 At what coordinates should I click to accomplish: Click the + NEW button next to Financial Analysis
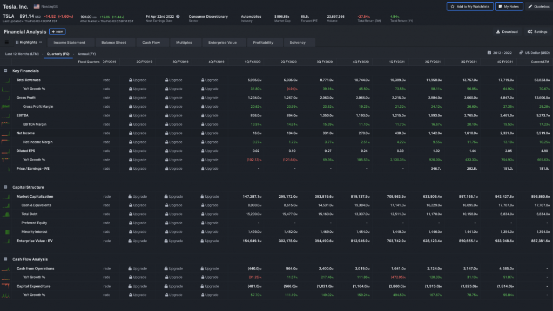pyautogui.click(x=57, y=32)
